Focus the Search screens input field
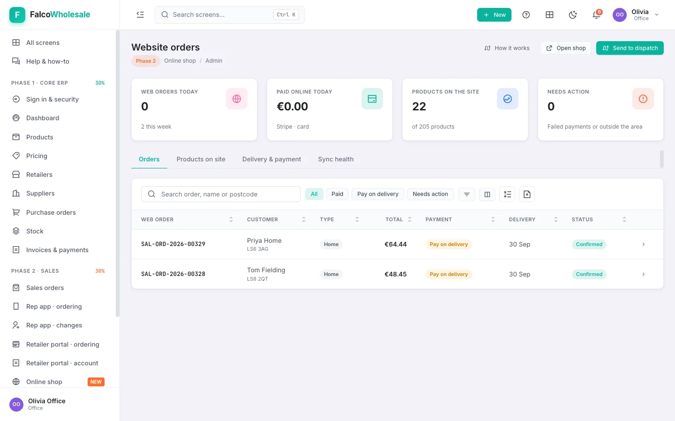675x421 pixels. point(230,15)
